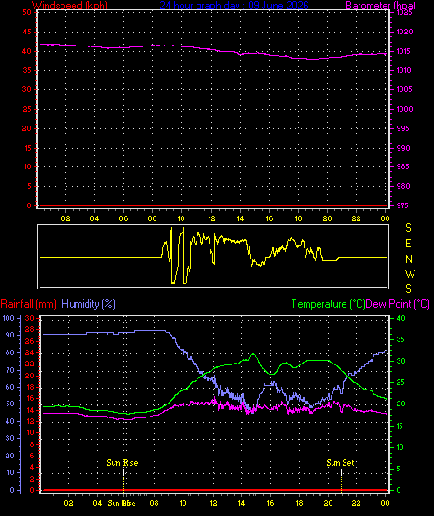Click the "E" wind direction label
This screenshot has width=434, height=516.
408,244
